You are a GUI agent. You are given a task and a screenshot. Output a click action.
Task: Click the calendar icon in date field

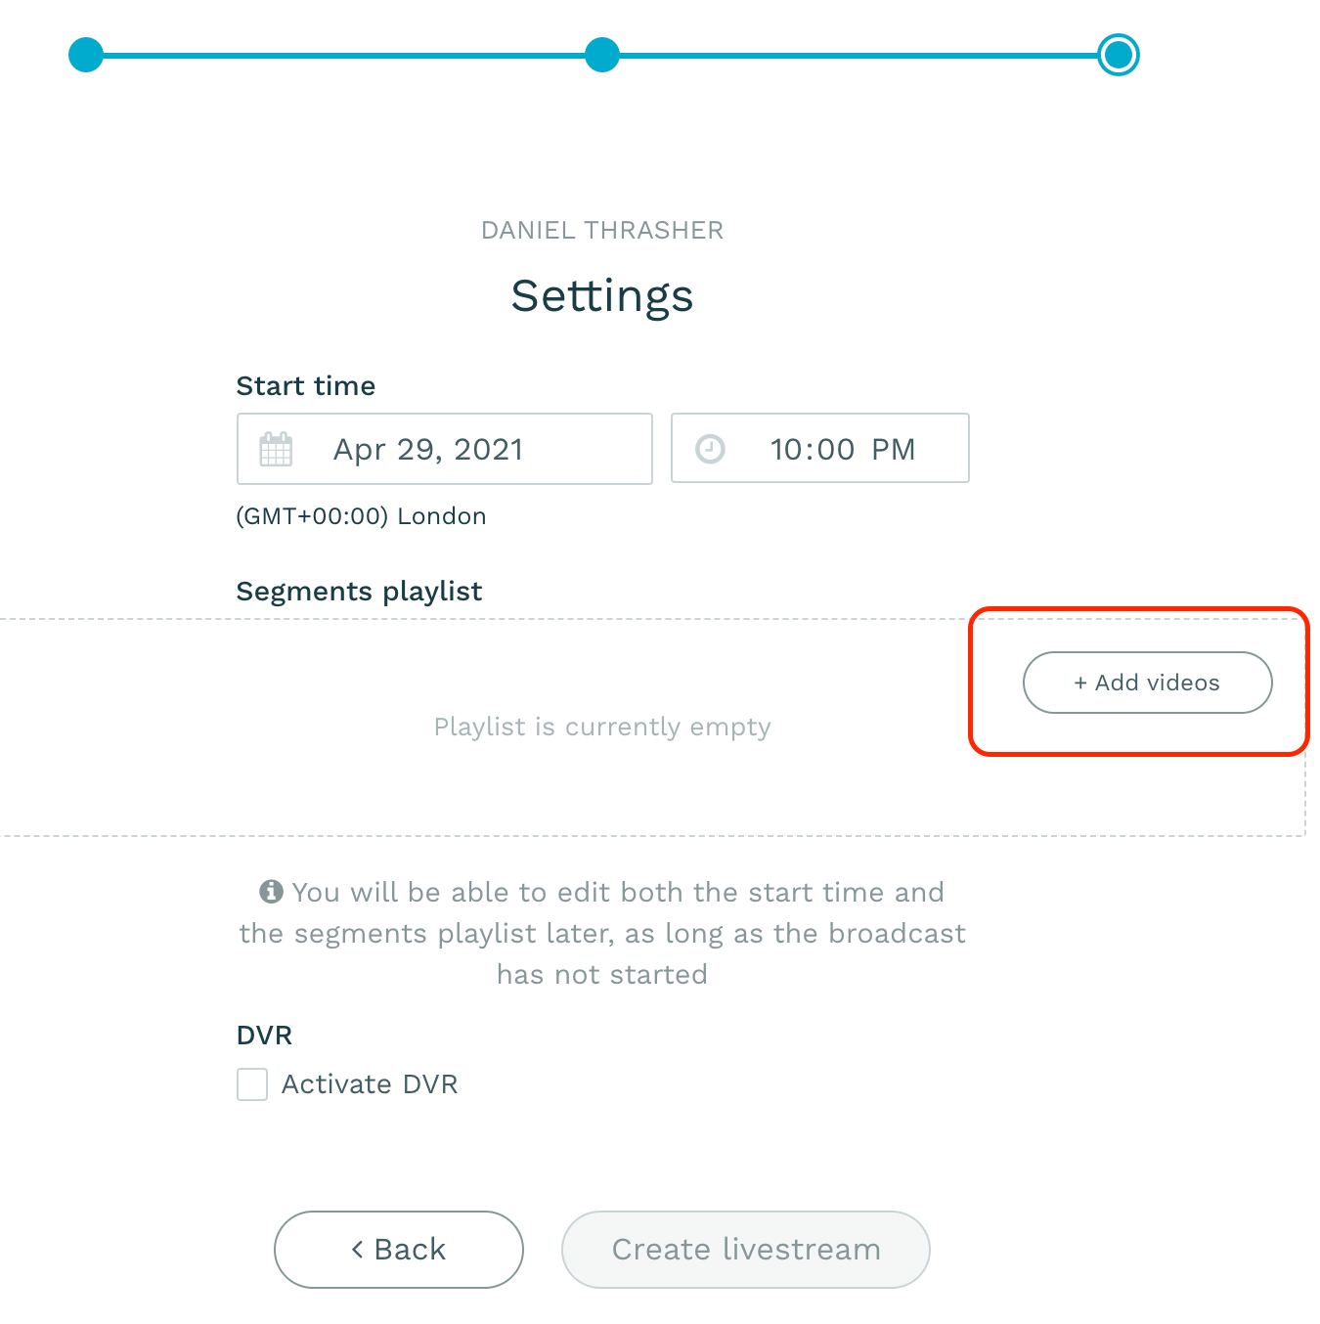pyautogui.click(x=276, y=450)
